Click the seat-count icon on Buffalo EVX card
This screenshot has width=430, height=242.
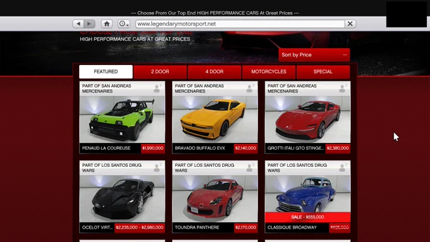250,88
